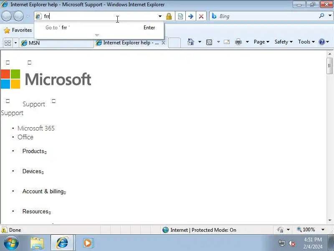Click Internet Protected Mode status text

pos(203,230)
